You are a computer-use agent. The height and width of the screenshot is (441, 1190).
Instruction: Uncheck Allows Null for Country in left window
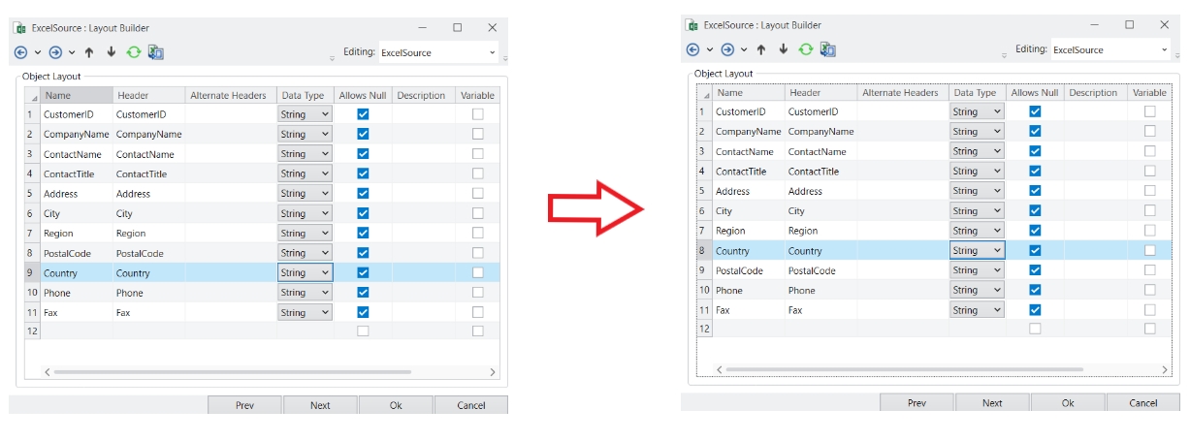[363, 273]
